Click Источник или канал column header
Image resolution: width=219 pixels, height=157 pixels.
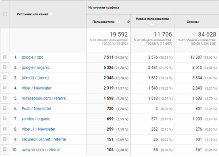coord(32,14)
